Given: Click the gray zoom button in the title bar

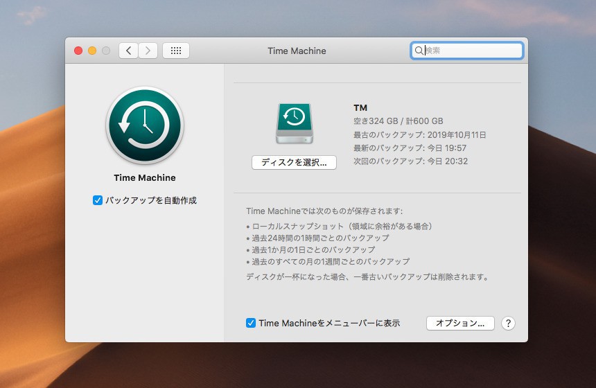Looking at the screenshot, I should pos(106,51).
